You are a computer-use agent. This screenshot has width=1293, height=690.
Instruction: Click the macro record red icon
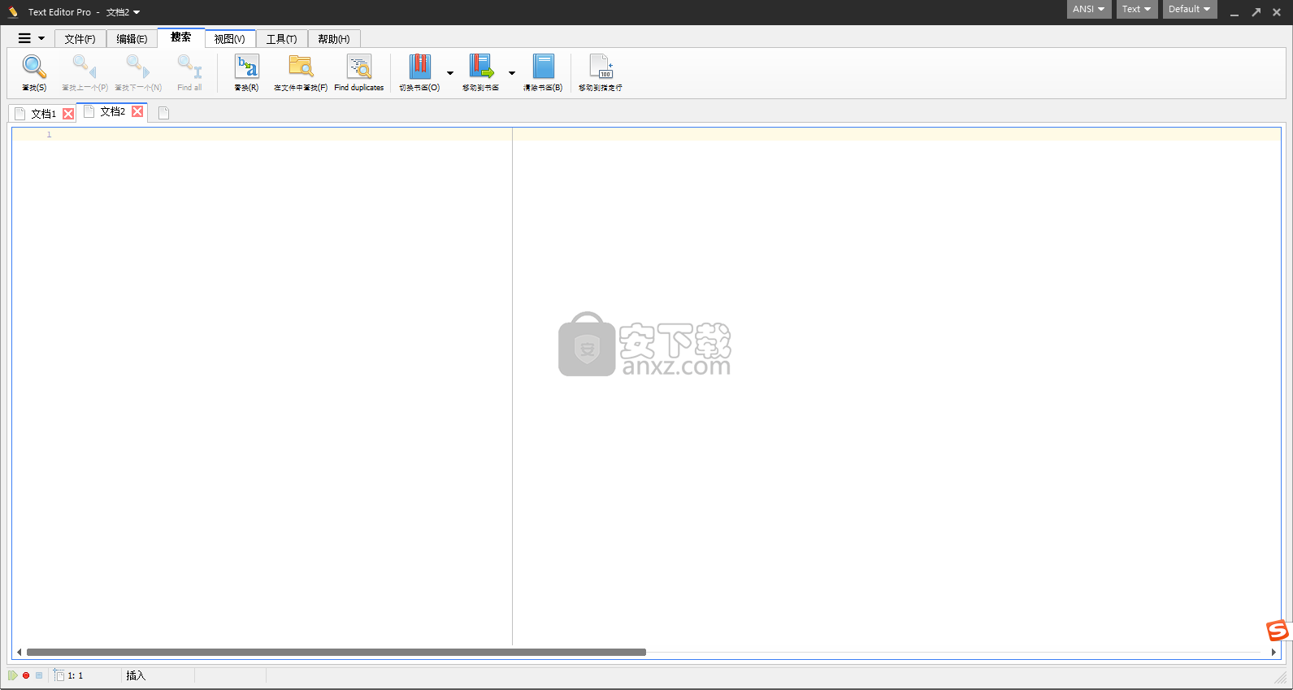[x=26, y=675]
